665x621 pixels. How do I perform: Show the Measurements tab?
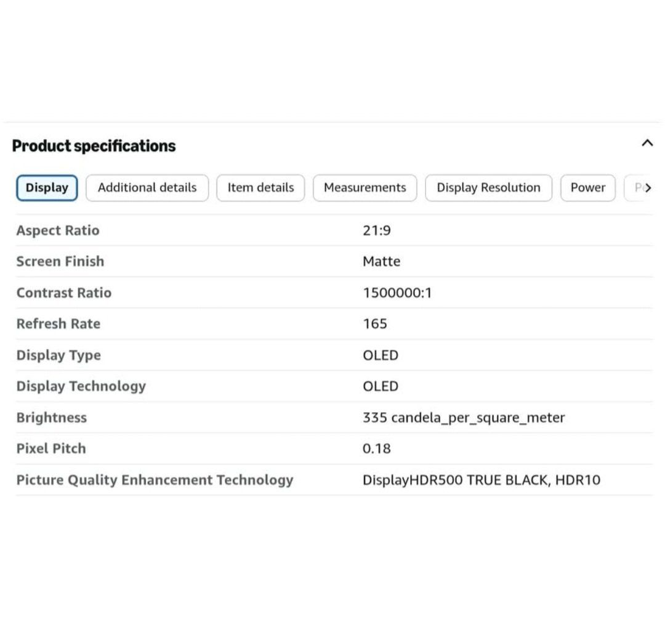tap(365, 188)
